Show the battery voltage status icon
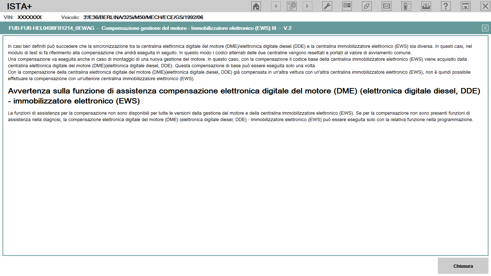 [406, 6]
